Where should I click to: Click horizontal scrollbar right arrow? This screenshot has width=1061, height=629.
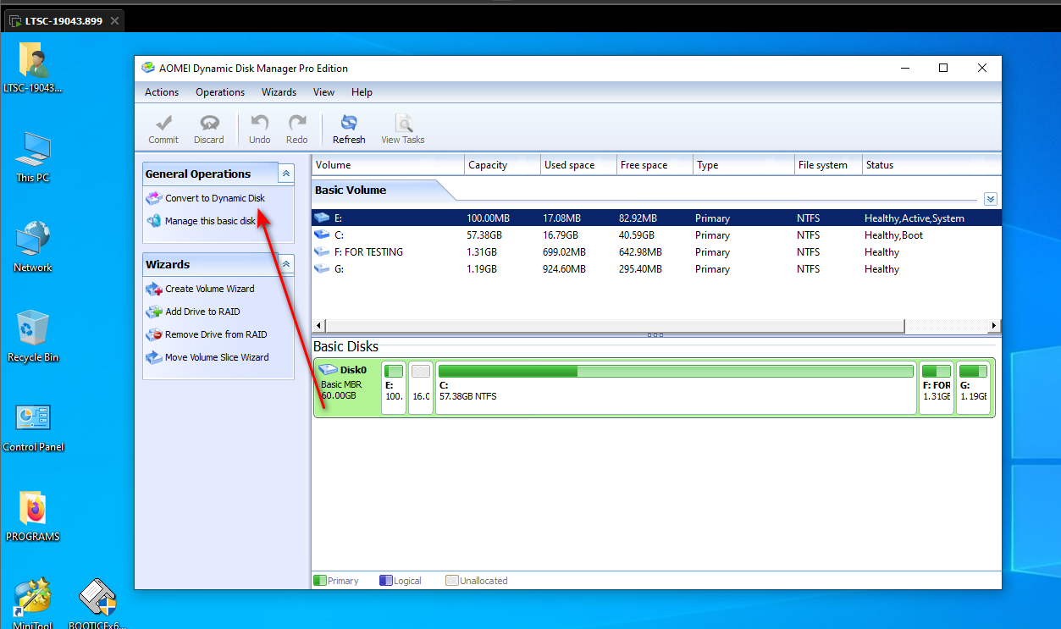[x=994, y=326]
